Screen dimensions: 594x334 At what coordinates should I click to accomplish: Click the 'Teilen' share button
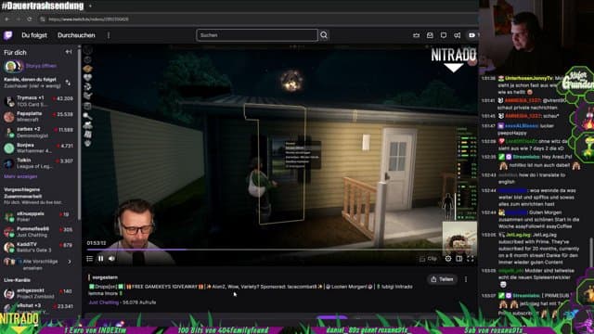tap(442, 279)
